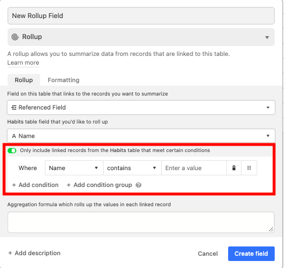
Task: Disable the linked records conditions toggle
Action: 12,150
